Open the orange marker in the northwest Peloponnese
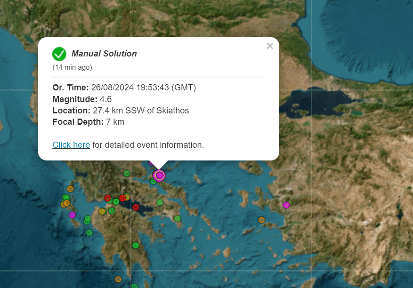 tap(102, 211)
